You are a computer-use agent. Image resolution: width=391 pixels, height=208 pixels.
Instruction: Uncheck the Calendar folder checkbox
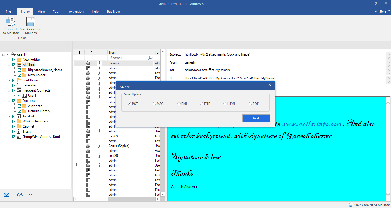pyautogui.click(x=14, y=85)
